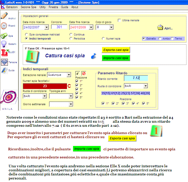
Task: Click the green number 1 phase button
Action: click(32, 57)
